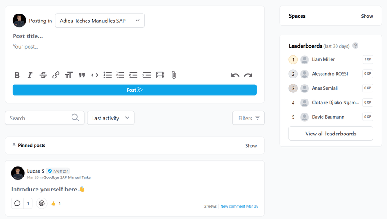Image resolution: width=387 pixels, height=219 pixels.
Task: Click the strikethrough formatting icon
Action: pyautogui.click(x=43, y=75)
